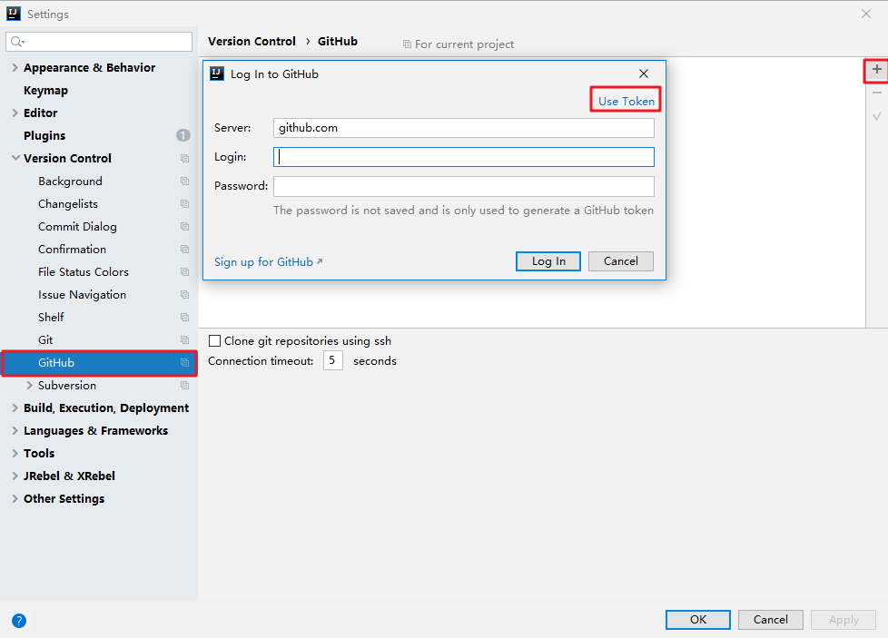Viewport: 888px width, 638px height.
Task: Toggle Clone git repositories using ssh checkbox
Action: pyautogui.click(x=214, y=341)
